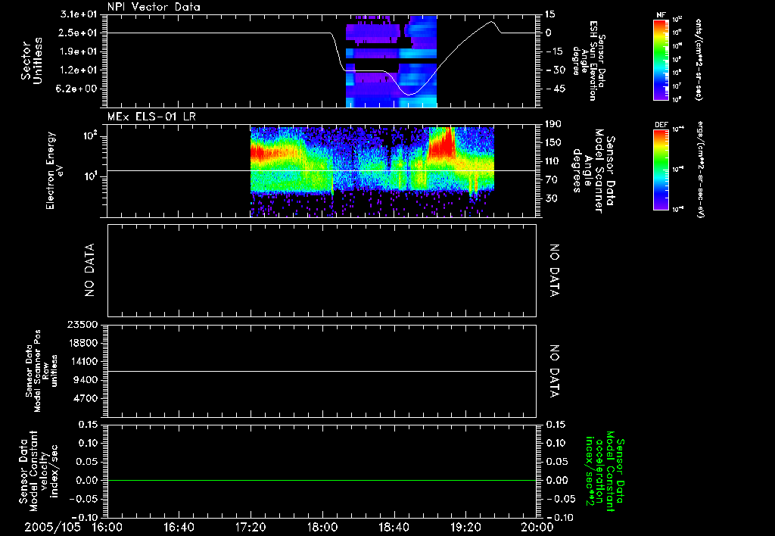Screen dimensions: 775x536
Task: Click the '20:00' time tick label
Action: click(537, 528)
